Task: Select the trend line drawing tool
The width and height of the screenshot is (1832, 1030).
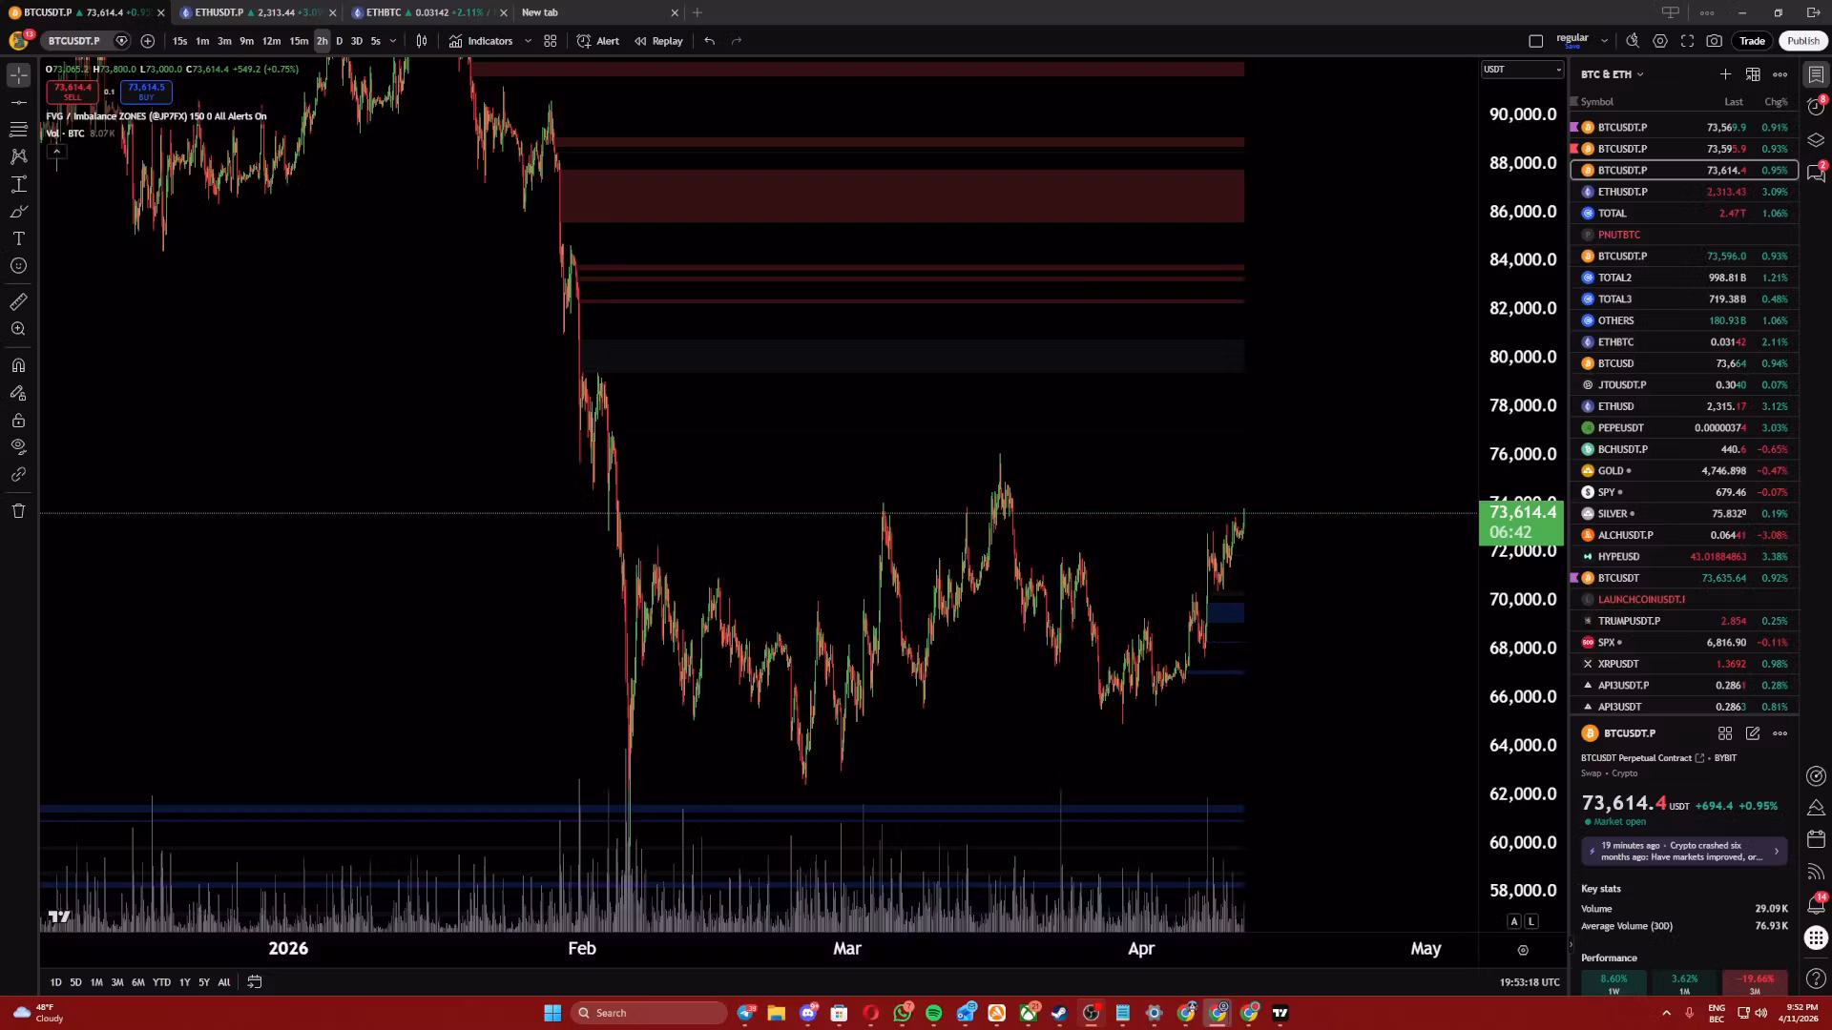Action: click(18, 102)
